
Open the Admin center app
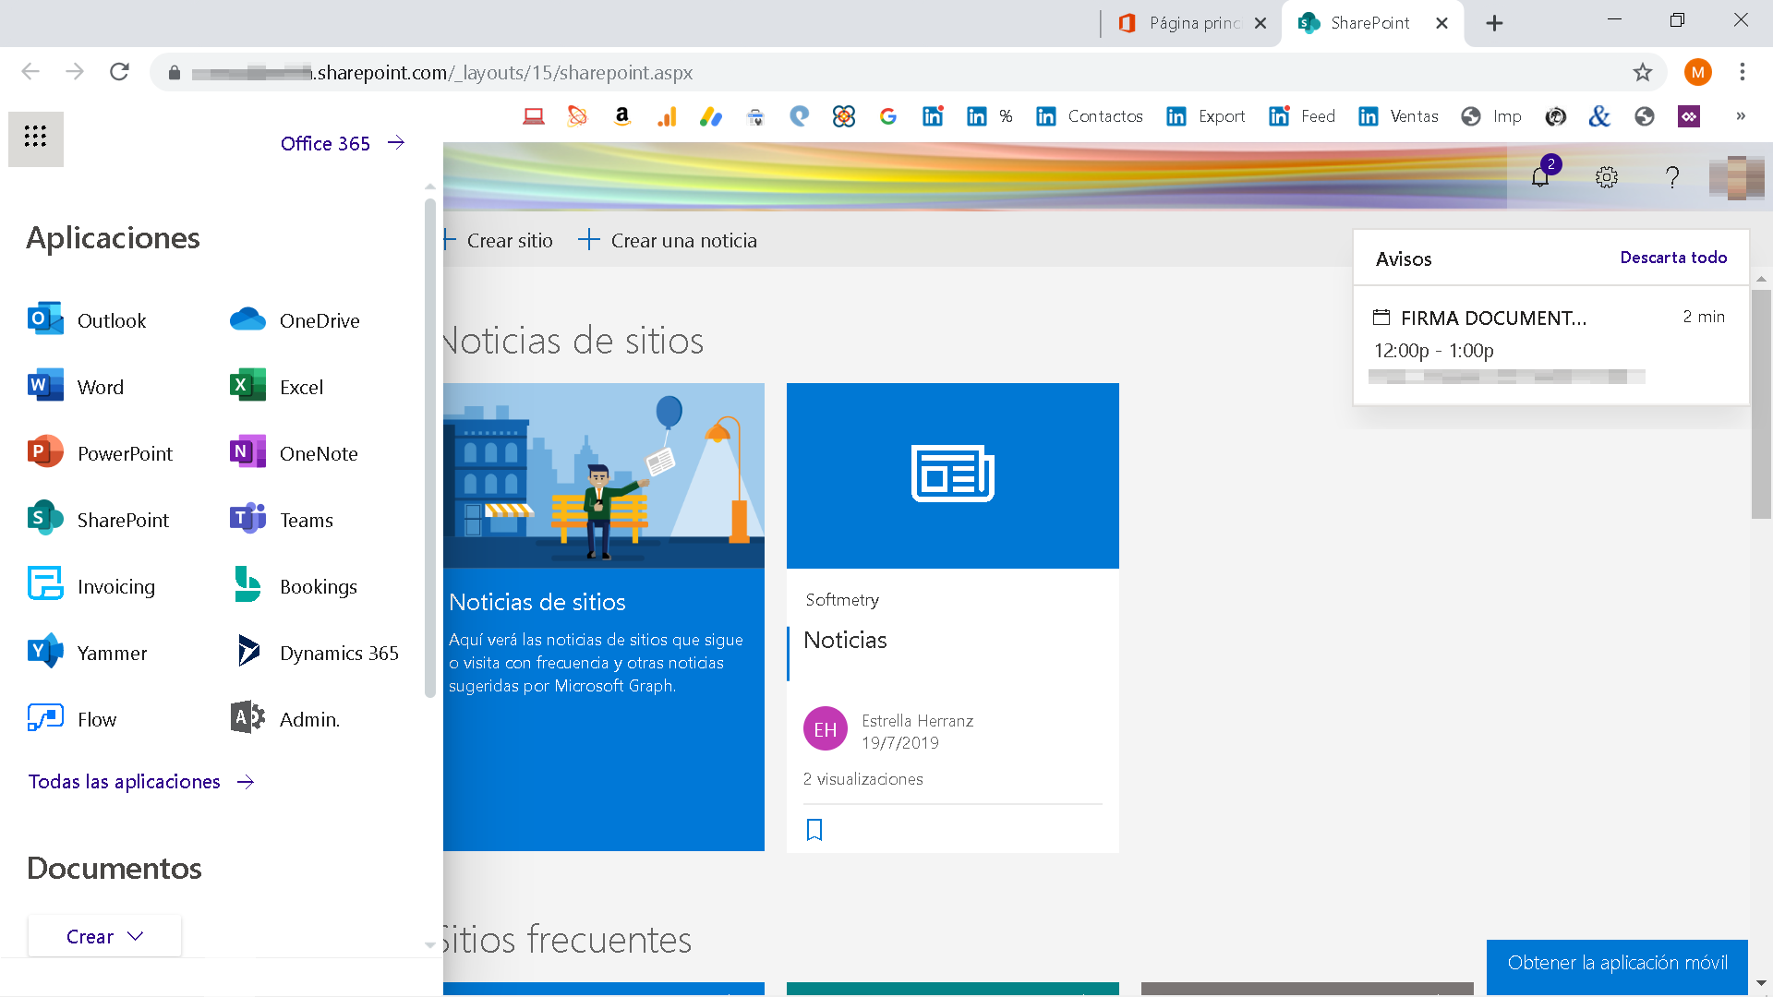coord(284,719)
